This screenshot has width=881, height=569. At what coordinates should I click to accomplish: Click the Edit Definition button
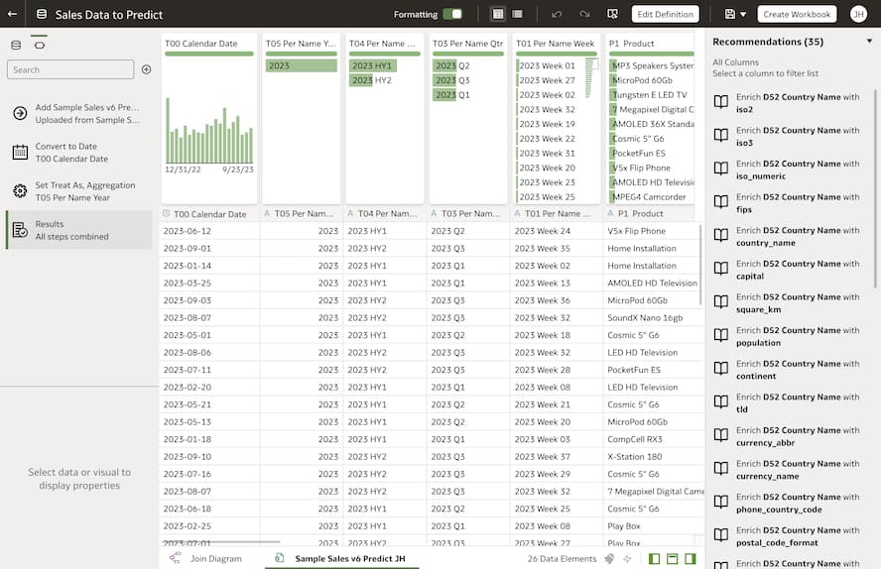click(665, 14)
